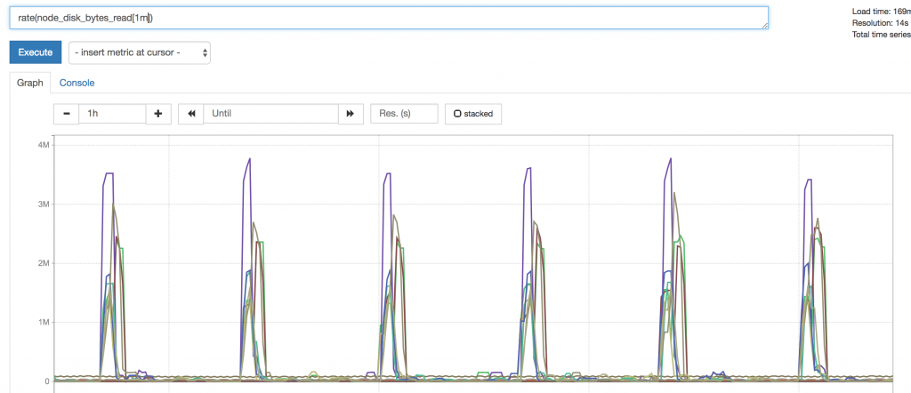Switch to the Console tab
Viewport: 911px width, 393px height.
(77, 83)
